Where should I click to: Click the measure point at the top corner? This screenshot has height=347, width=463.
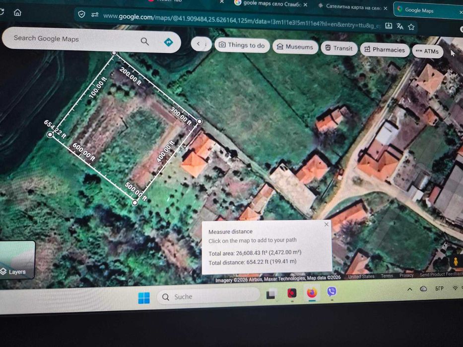coord(114,53)
